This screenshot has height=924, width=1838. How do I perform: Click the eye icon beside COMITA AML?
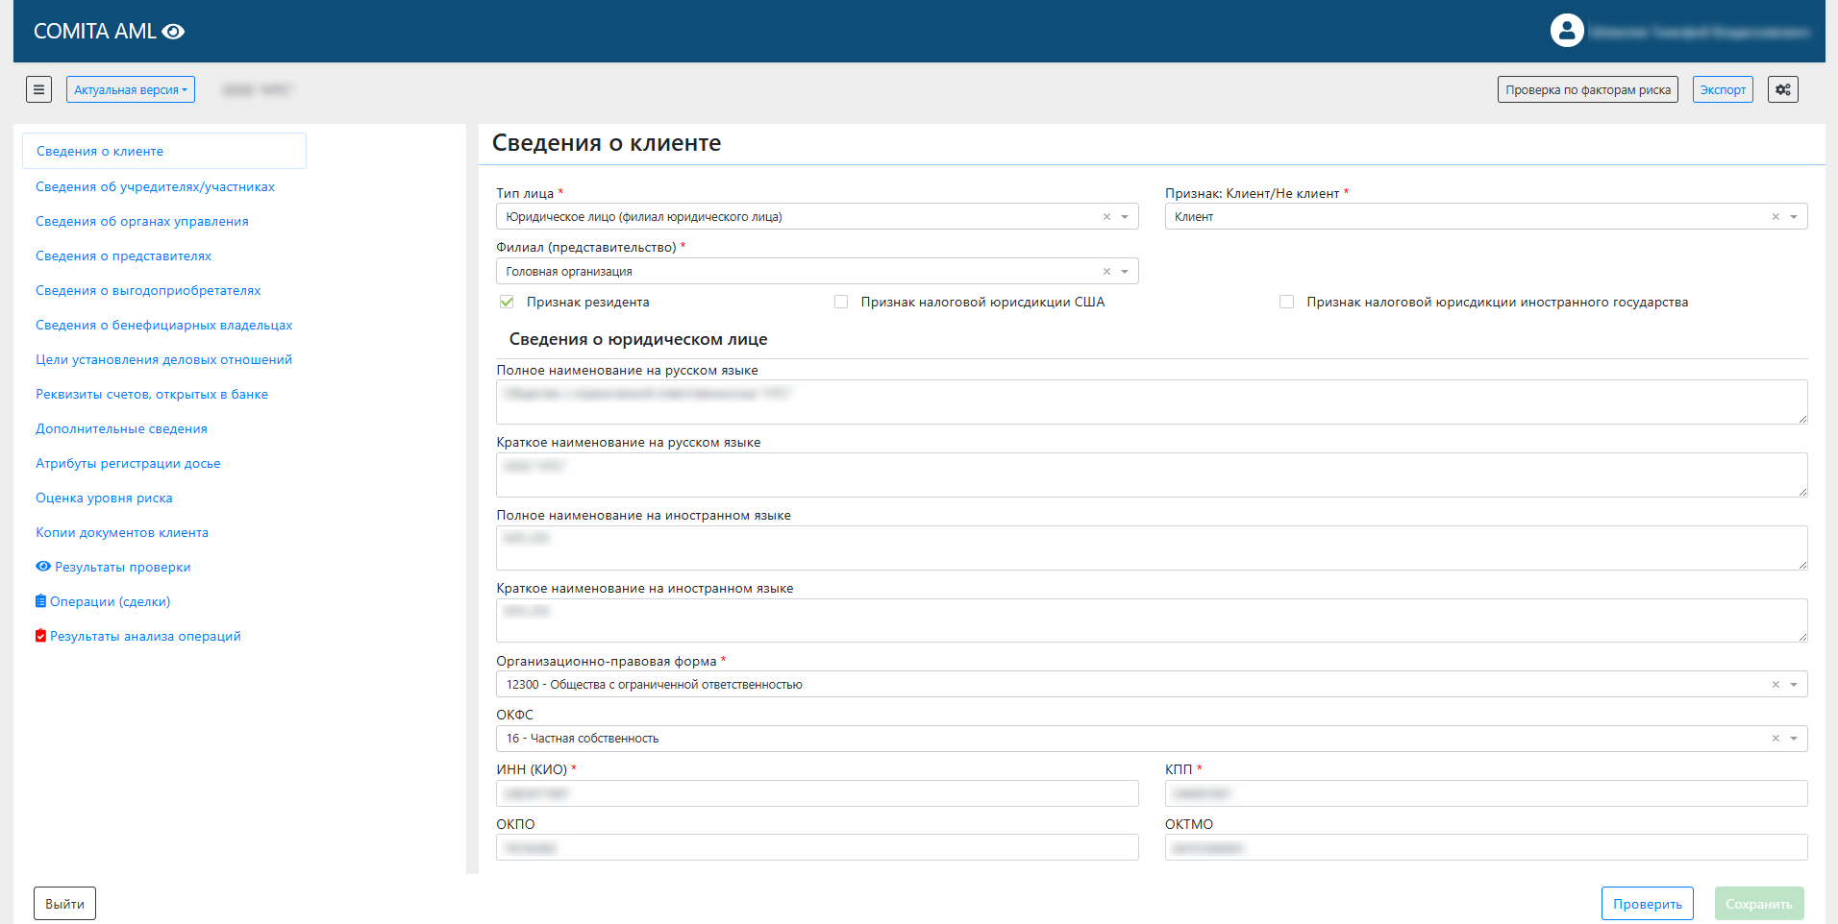point(173,32)
